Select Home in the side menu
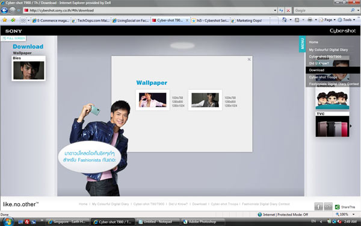The height and width of the screenshot is (226, 361). [x=313, y=42]
